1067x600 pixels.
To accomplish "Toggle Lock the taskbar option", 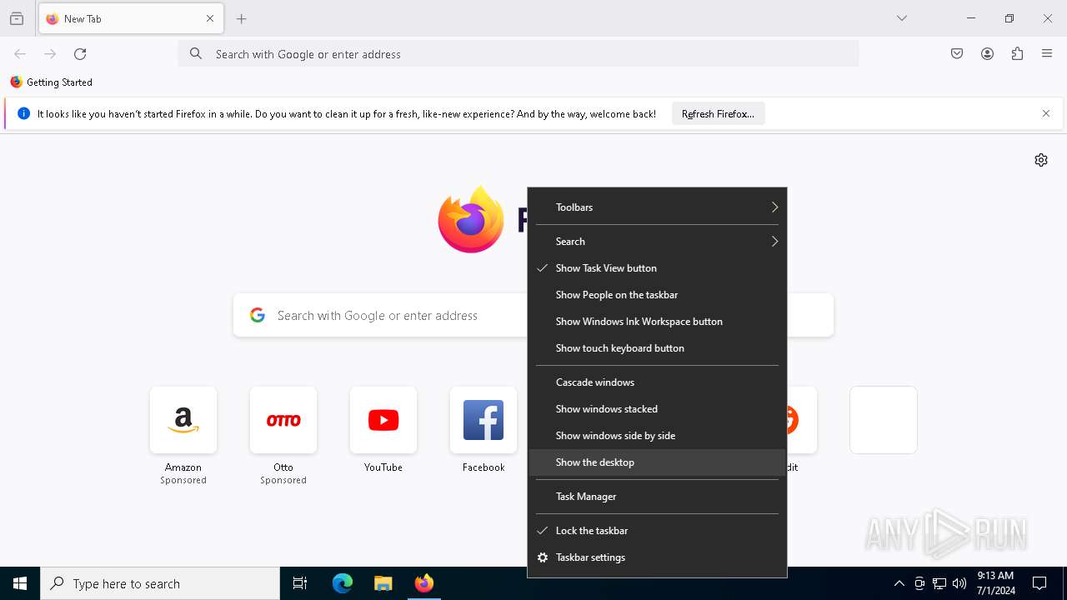I will [x=657, y=531].
